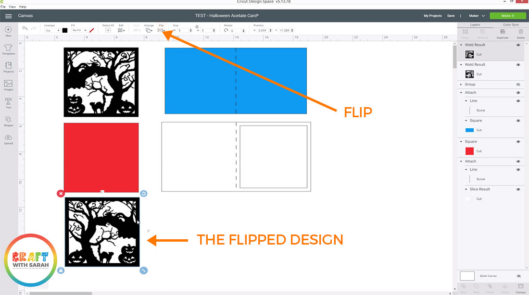The height and width of the screenshot is (295, 529).
Task: Open the Help menu
Action: point(23,7)
